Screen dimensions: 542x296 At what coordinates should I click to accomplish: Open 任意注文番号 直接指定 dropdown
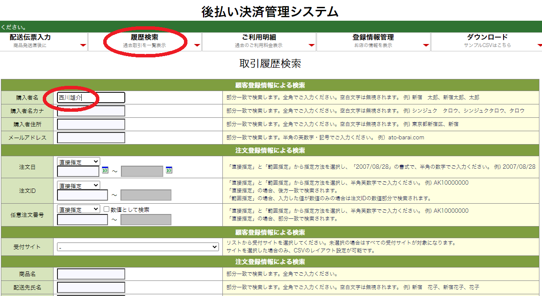point(78,209)
